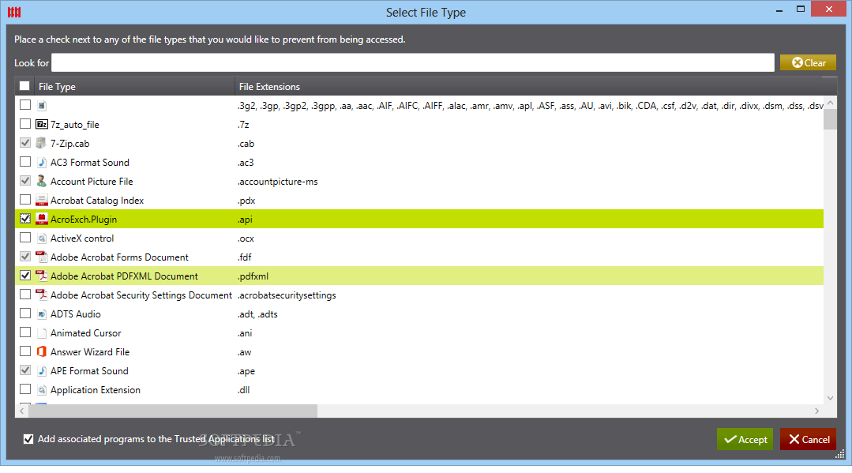Viewport: 852px width, 473px height.
Task: Select the .acrobatsecuritysettings extension text
Action: coord(287,295)
